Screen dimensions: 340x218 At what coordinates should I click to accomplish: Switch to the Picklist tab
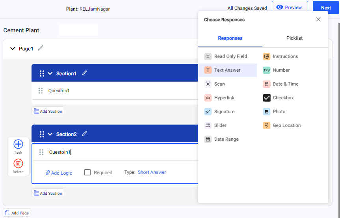pyautogui.click(x=294, y=38)
